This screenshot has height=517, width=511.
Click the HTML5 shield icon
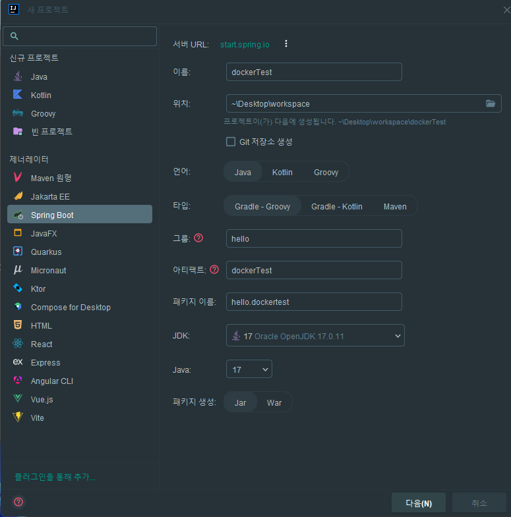point(18,325)
